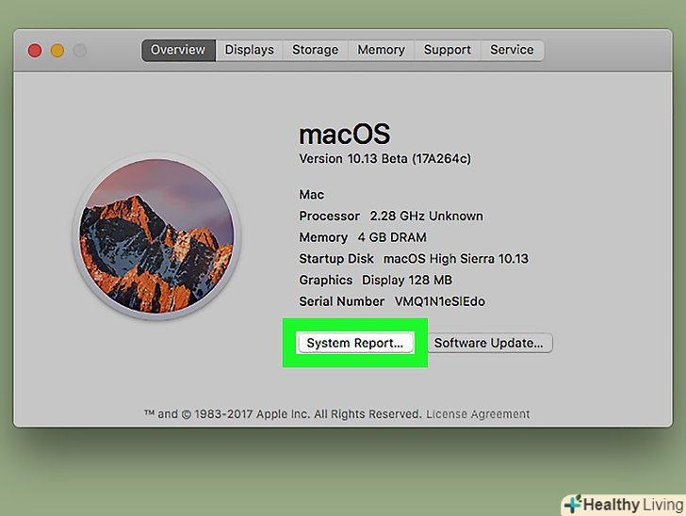Image resolution: width=686 pixels, height=516 pixels.
Task: Click the large macOS heading
Action: click(344, 134)
